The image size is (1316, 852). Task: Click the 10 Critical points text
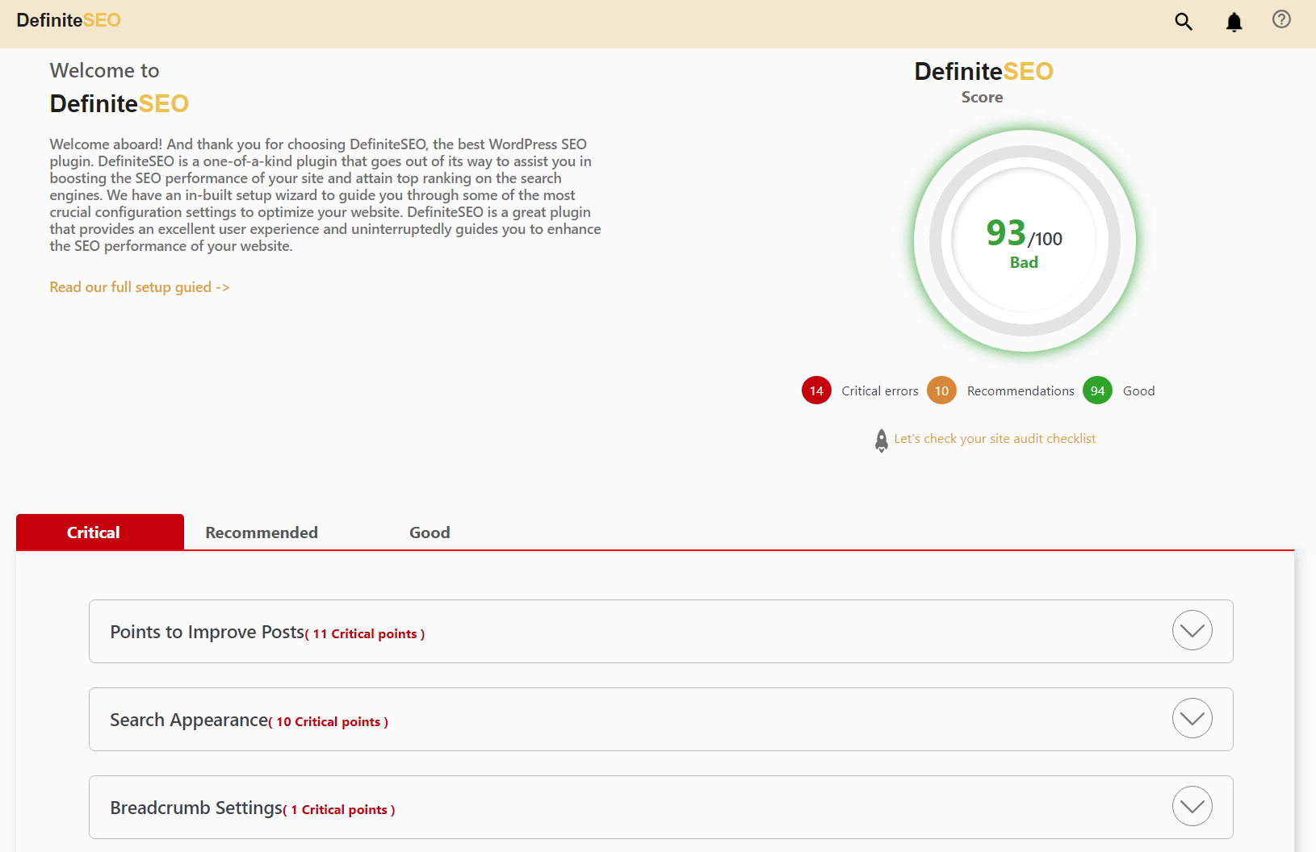tap(329, 722)
